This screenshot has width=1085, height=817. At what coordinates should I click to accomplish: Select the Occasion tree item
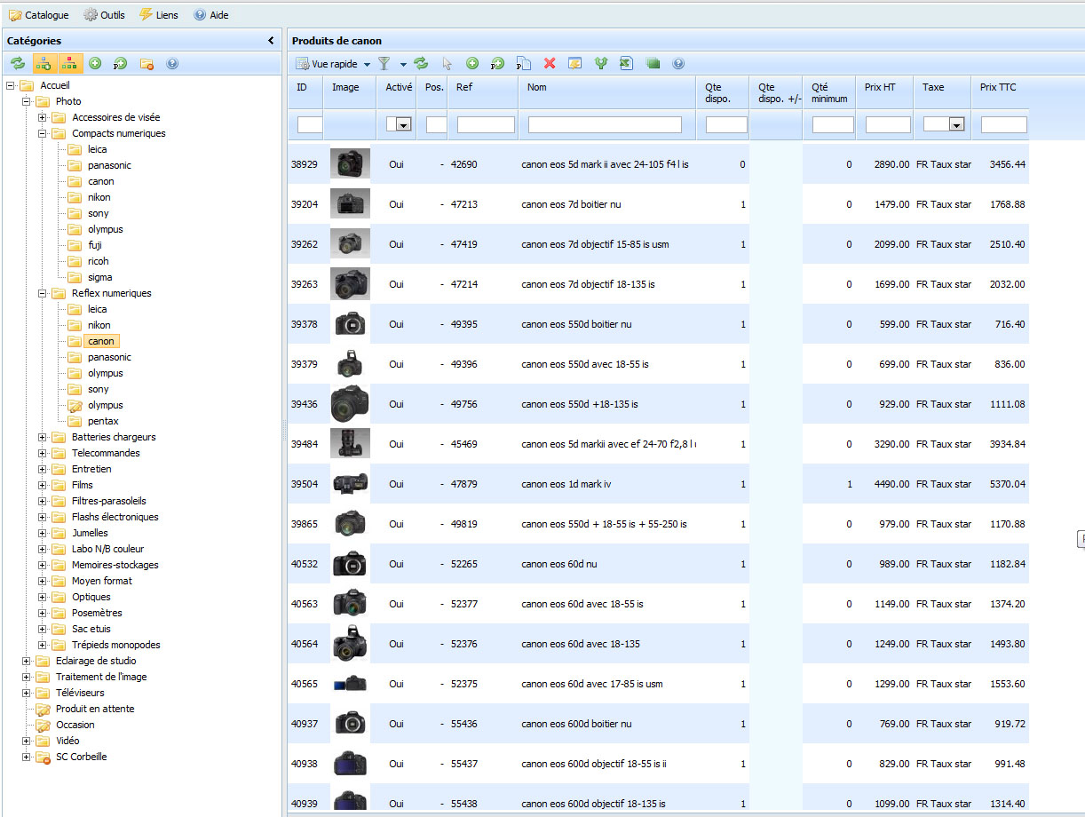(x=75, y=725)
